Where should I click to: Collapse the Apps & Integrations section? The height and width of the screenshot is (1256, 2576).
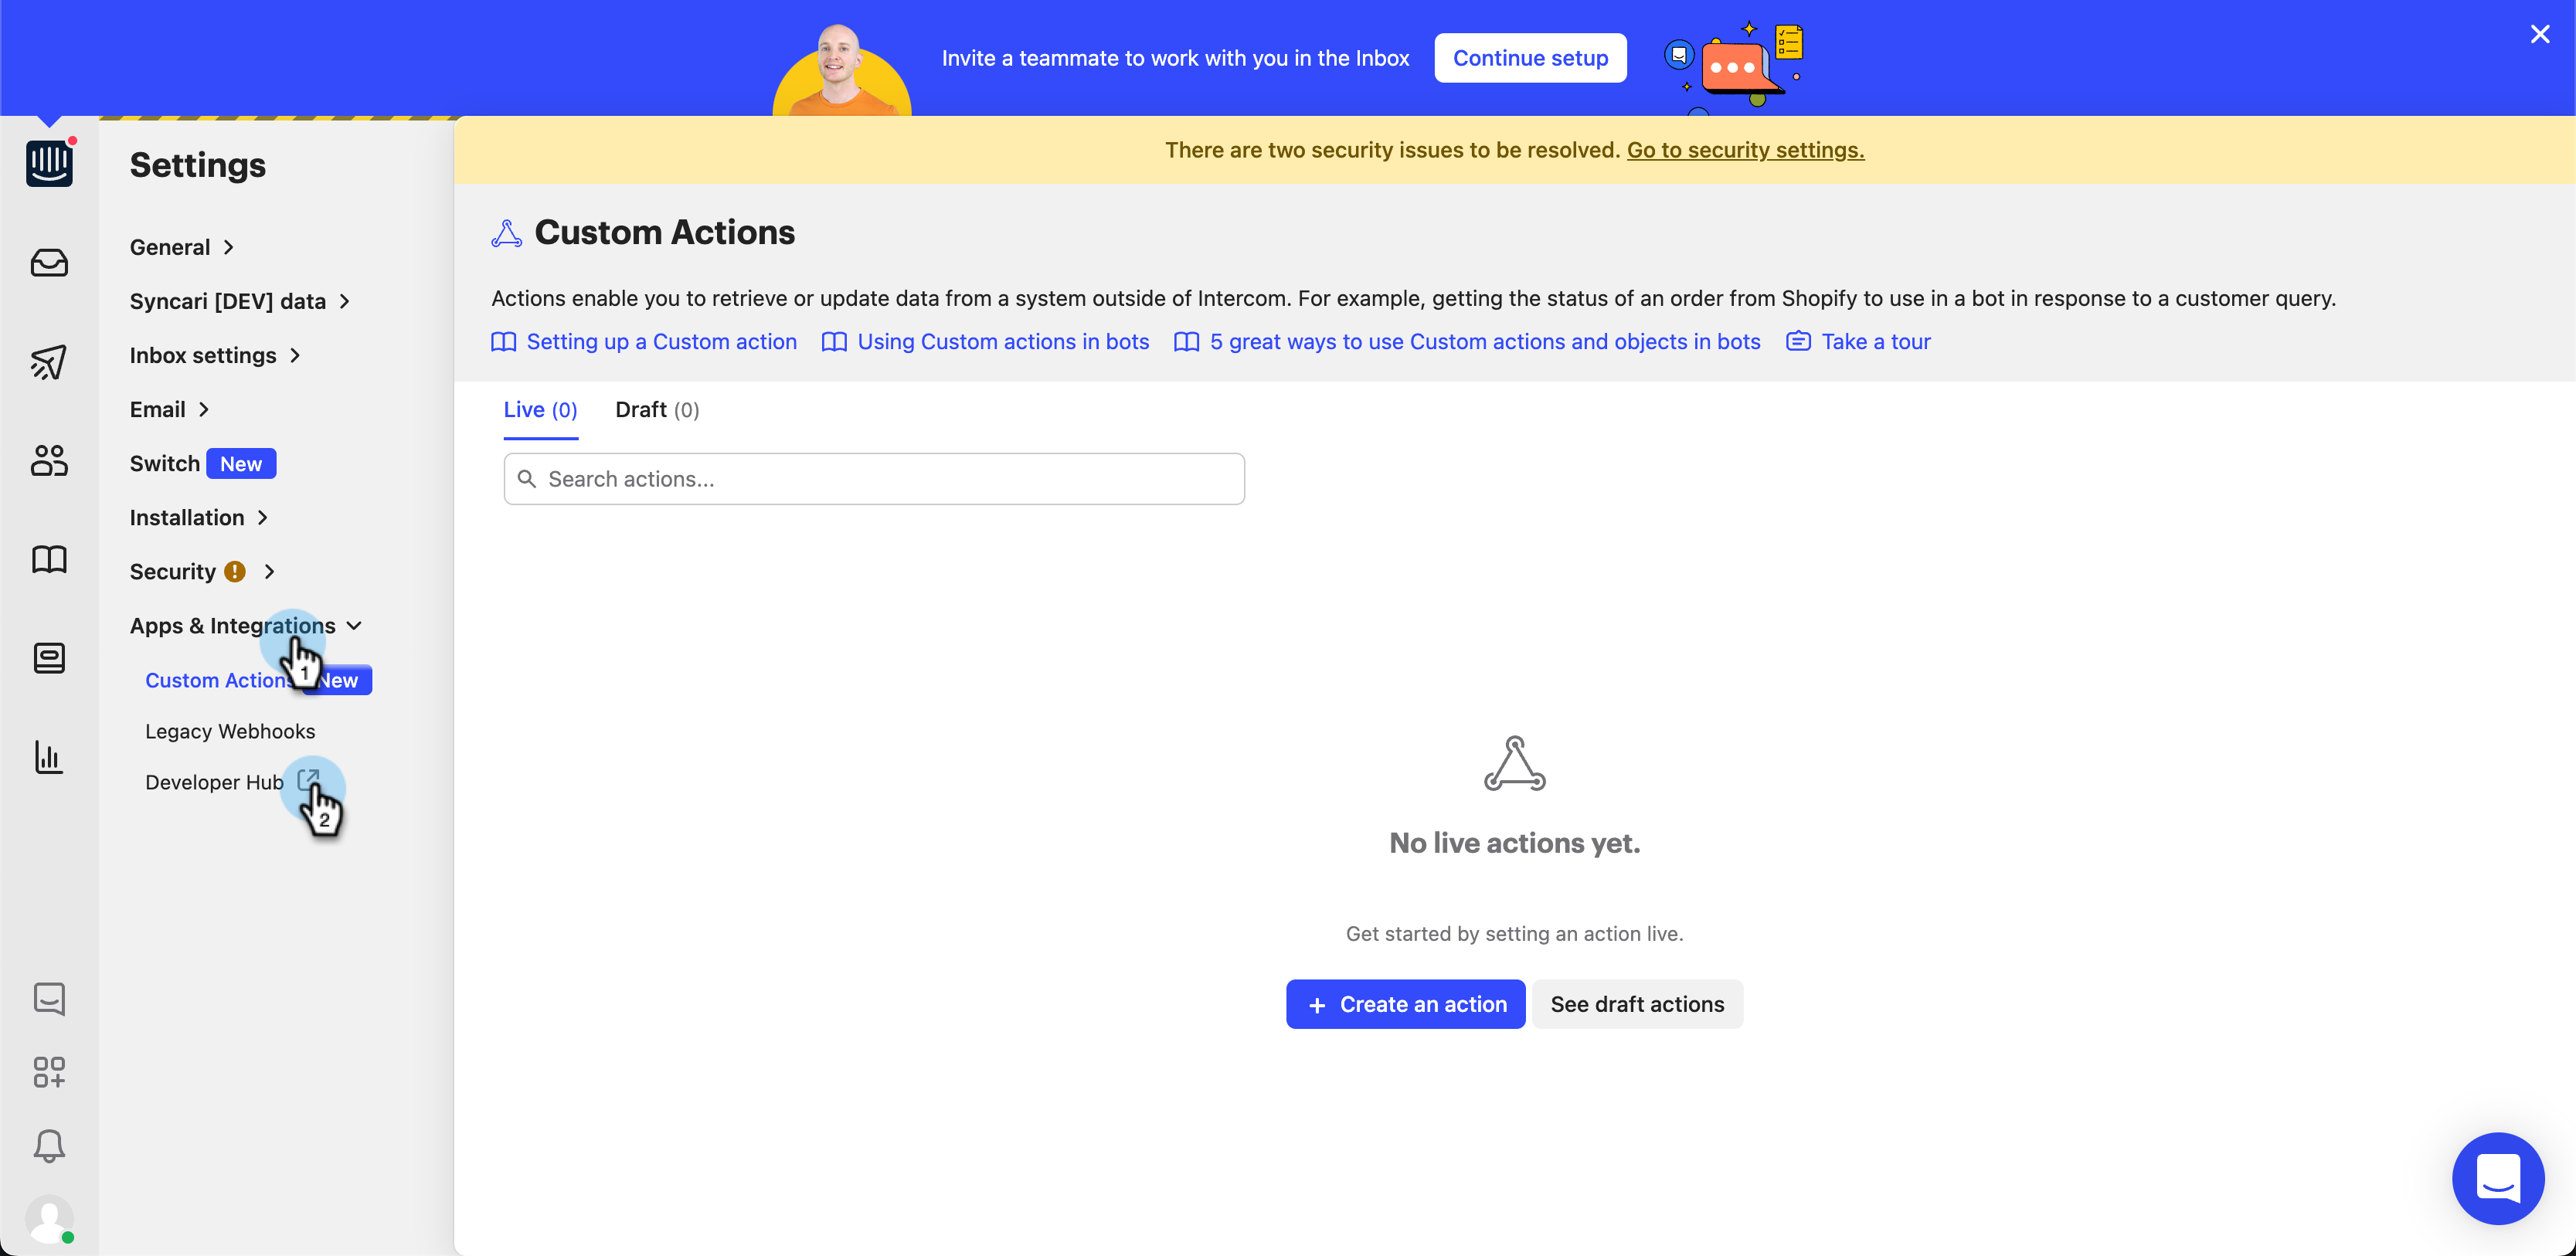[x=245, y=625]
